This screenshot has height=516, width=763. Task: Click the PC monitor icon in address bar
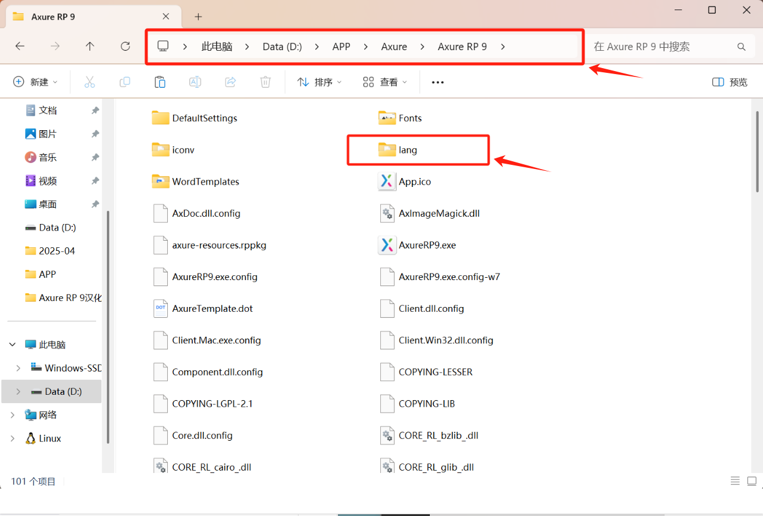point(162,46)
